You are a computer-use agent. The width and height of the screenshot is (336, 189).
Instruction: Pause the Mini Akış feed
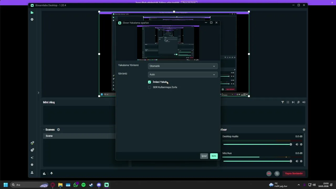click(x=288, y=102)
